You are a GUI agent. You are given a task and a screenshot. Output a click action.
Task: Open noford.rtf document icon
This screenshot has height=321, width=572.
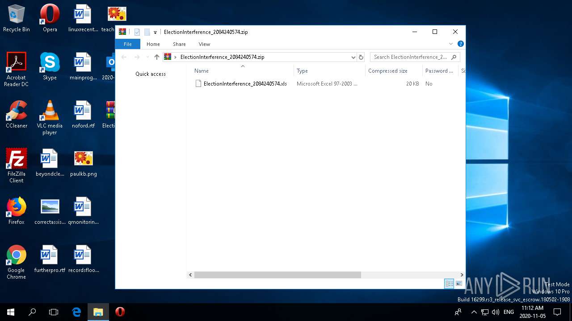[83, 114]
